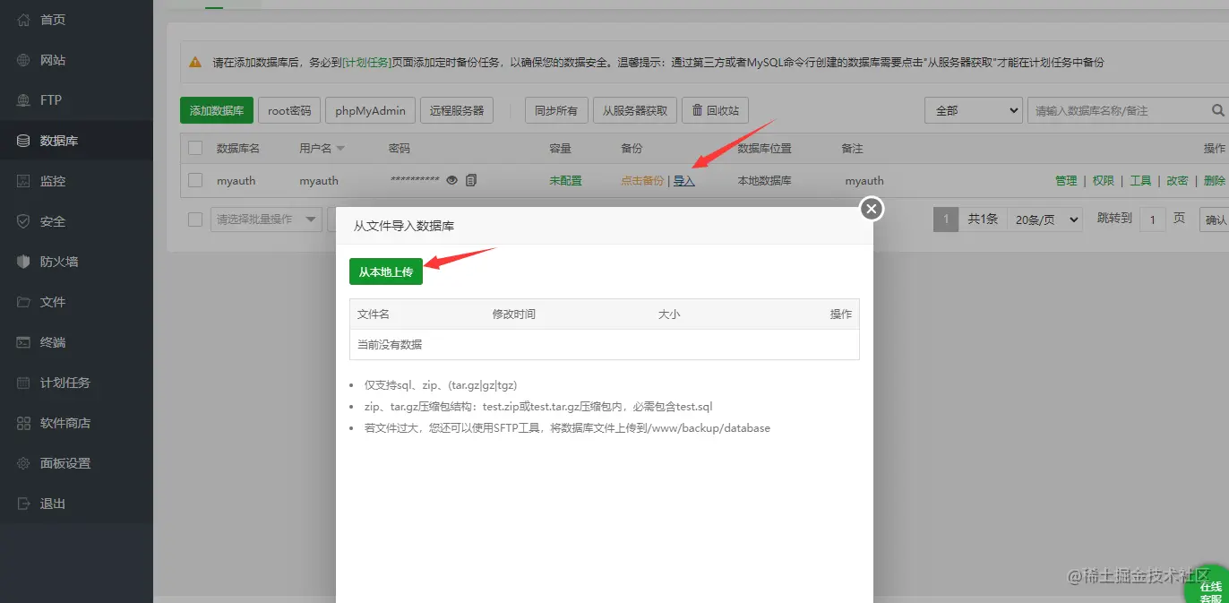
Task: Open 首页 in the sidebar menu
Action: (53, 20)
